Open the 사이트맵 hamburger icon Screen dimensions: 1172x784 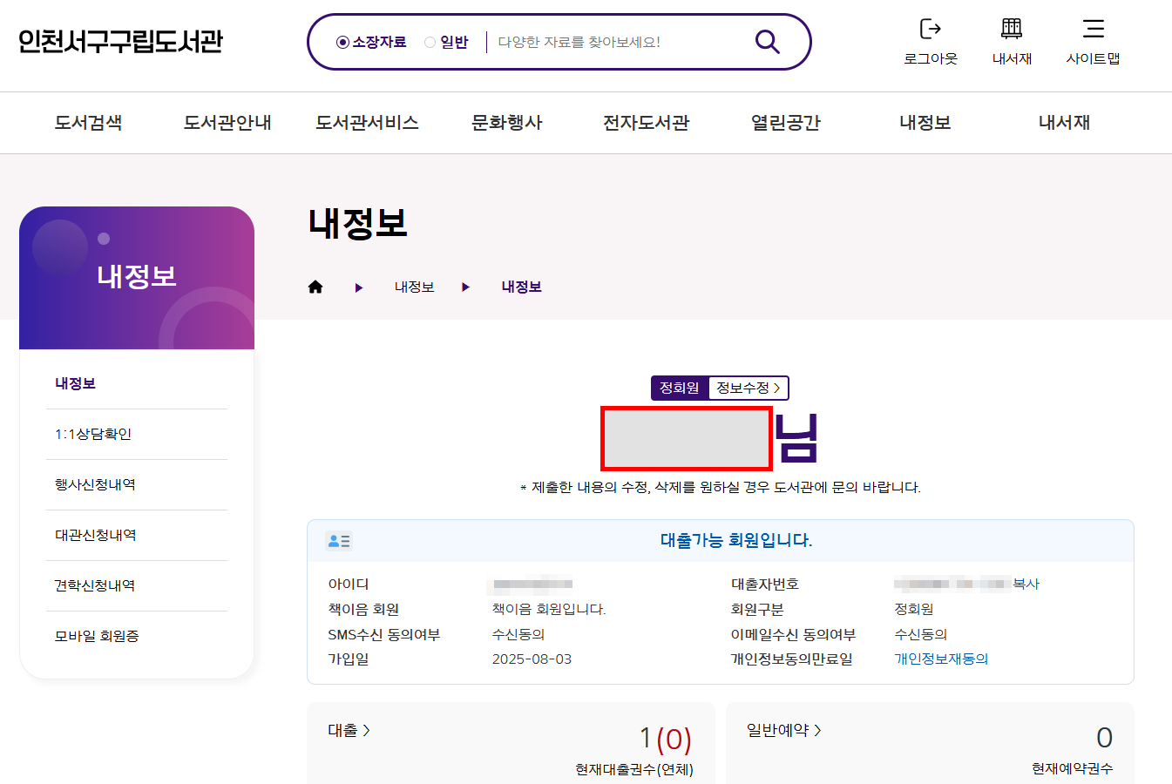click(1092, 39)
